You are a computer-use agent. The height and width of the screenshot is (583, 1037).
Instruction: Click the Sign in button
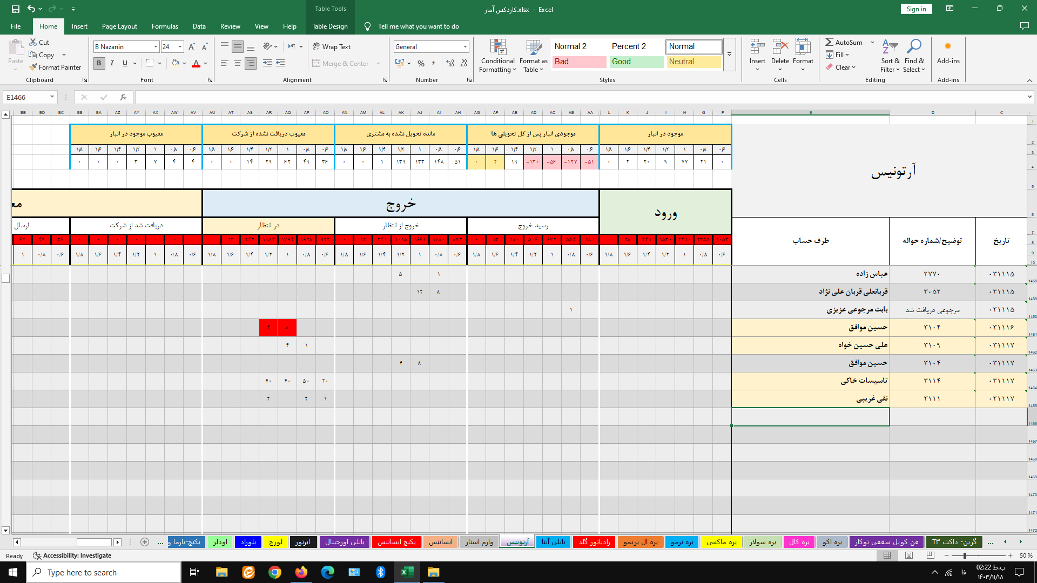coord(916,9)
